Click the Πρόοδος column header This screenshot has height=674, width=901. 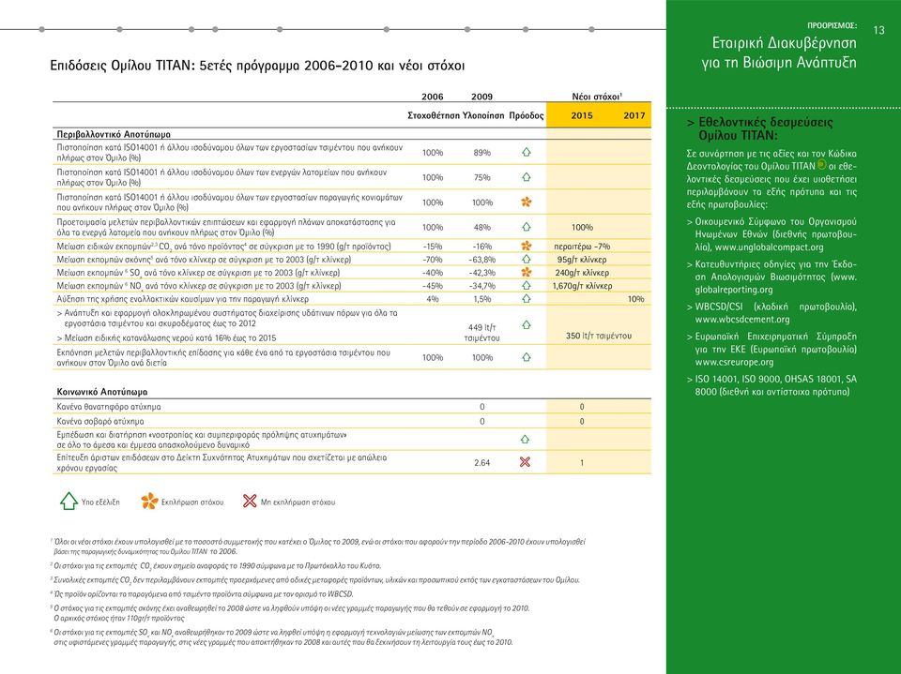527,116
